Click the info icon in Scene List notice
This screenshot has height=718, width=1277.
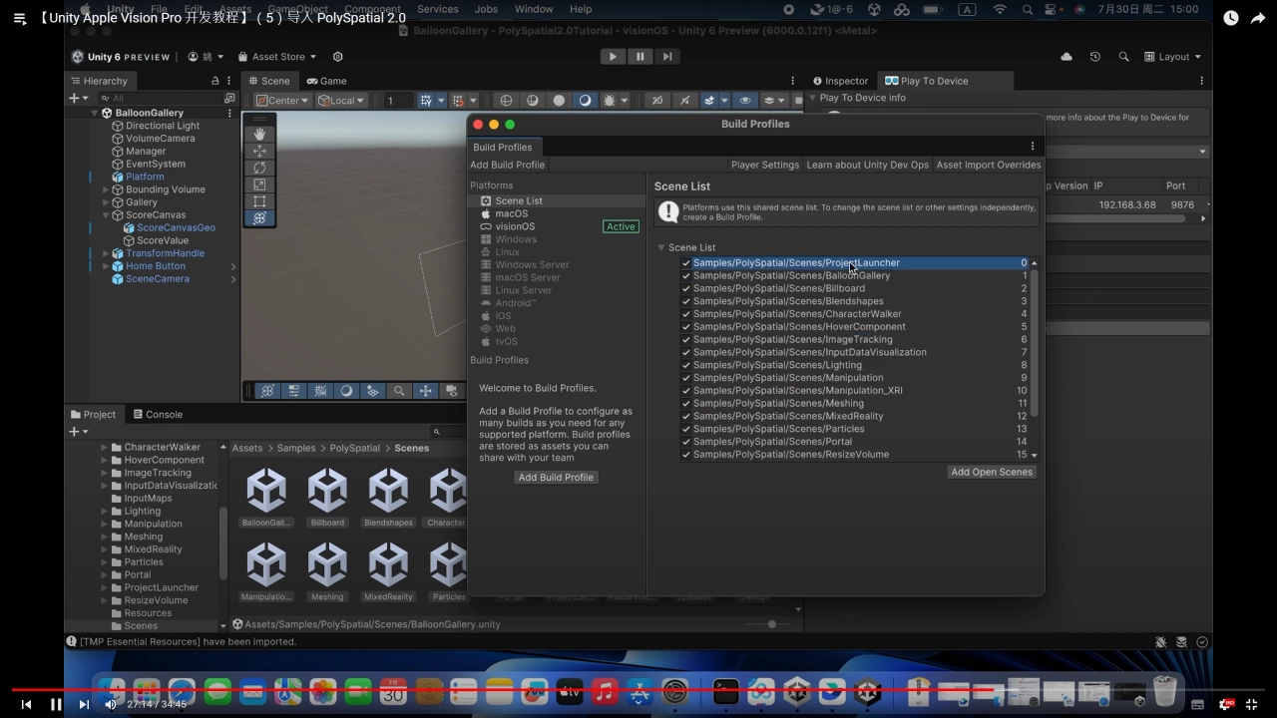tap(668, 211)
